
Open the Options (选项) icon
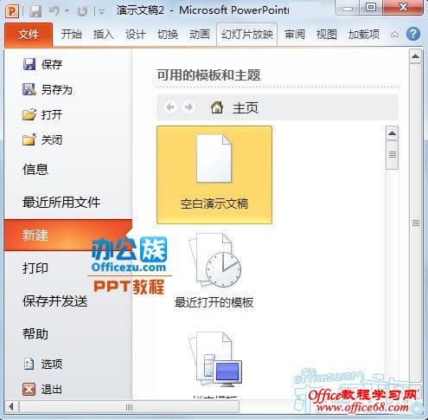click(x=29, y=364)
